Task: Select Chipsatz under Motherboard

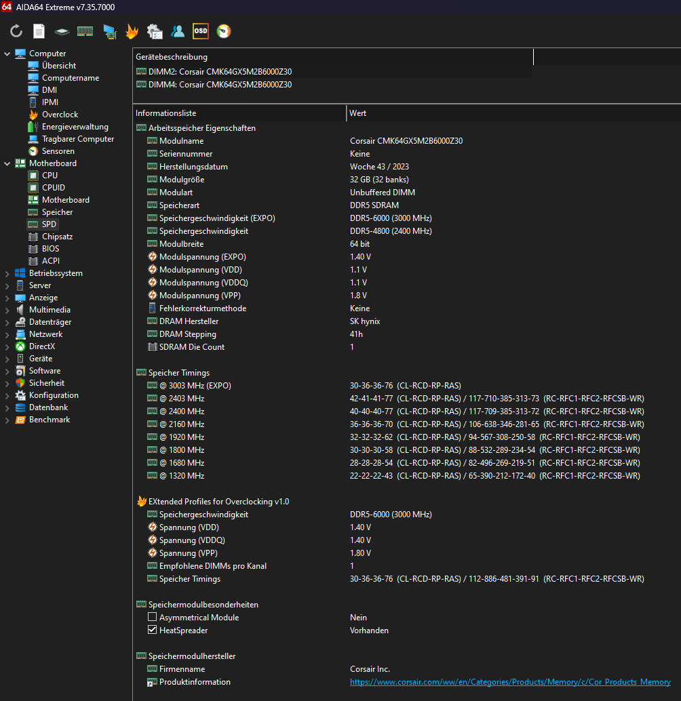Action: (57, 237)
